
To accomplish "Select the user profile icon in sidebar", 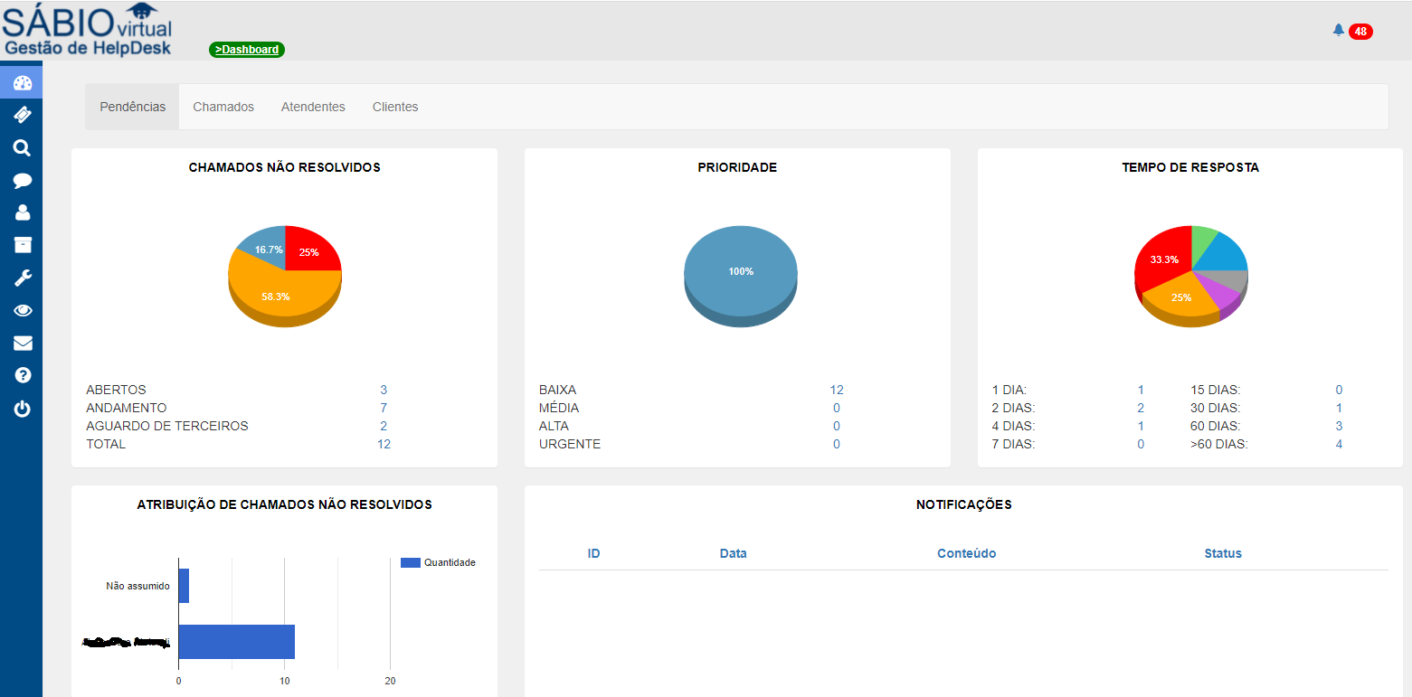I will pos(21,212).
